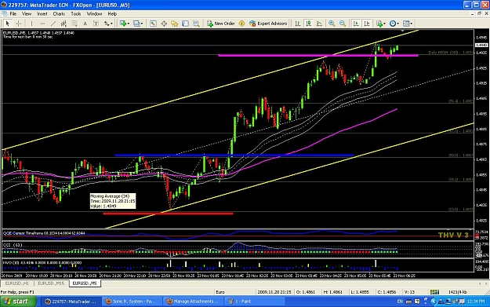490x307 pixels.
Task: Switch chart to candlesticks
Action: coord(308,24)
